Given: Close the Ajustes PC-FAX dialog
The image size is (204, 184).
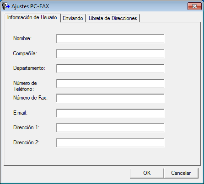Looking at the screenshot, I should pos(194,6).
